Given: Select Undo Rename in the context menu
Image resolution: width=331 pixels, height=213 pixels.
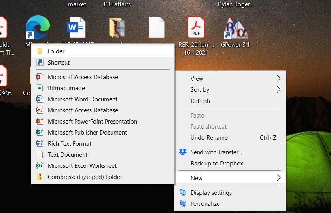Looking at the screenshot, I should pos(209,138).
